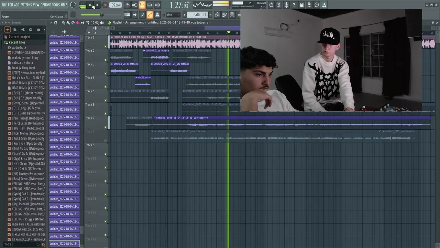
Task: Open the Piano roll view icon
Action: pos(225,14)
